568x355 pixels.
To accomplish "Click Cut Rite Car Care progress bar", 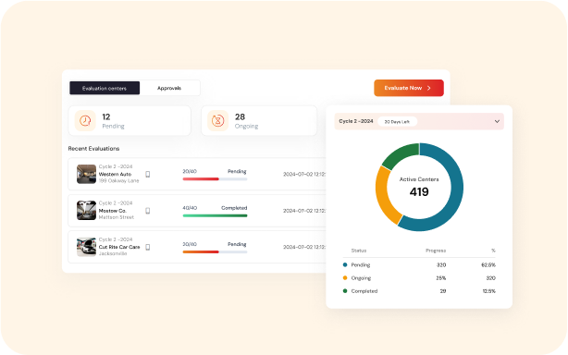I will pyautogui.click(x=215, y=251).
